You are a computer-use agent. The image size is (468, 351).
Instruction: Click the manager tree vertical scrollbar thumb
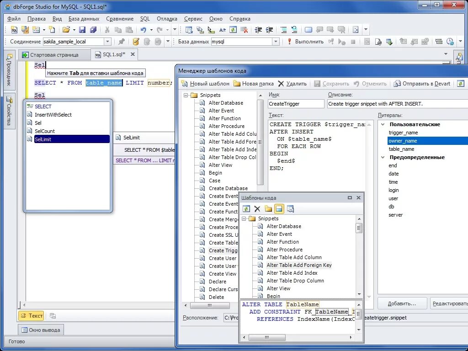[260, 143]
